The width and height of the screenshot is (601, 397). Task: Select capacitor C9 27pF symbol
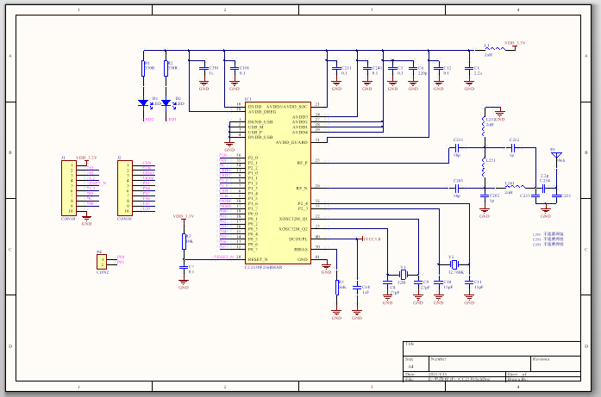coord(418,282)
